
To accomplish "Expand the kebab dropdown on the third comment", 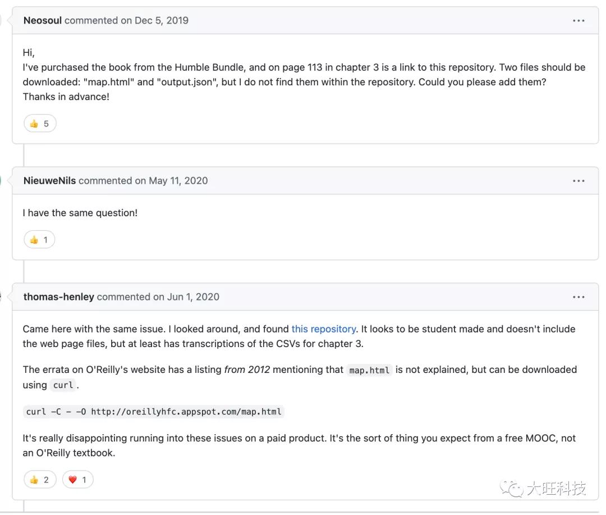I will 579,297.
